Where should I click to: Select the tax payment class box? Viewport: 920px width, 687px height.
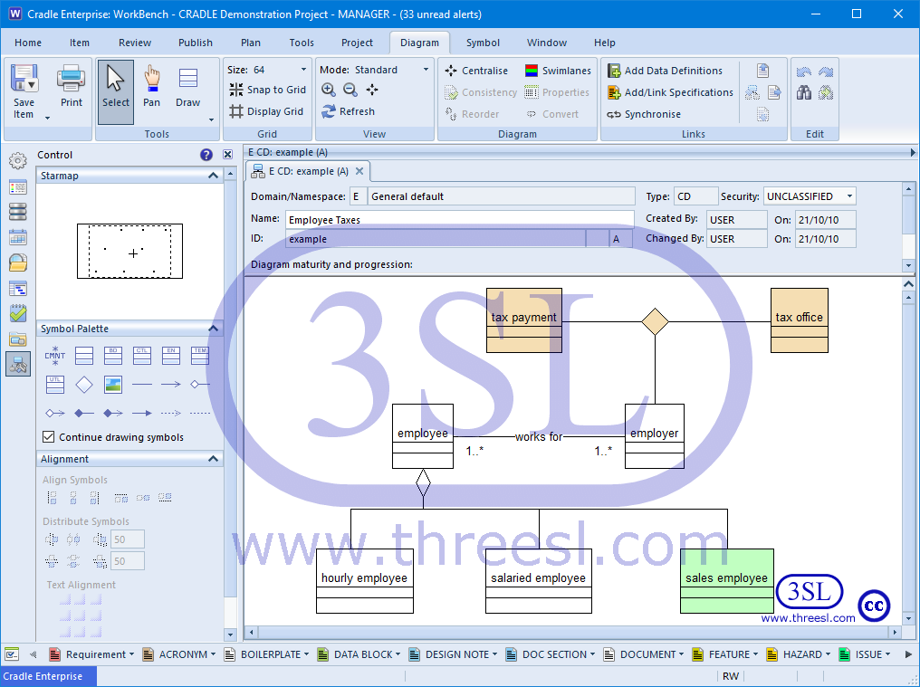pyautogui.click(x=524, y=320)
